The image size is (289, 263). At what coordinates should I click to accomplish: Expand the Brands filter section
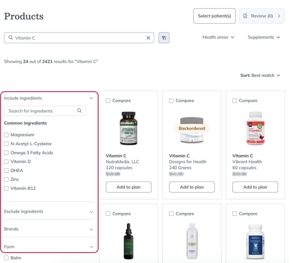(49, 229)
